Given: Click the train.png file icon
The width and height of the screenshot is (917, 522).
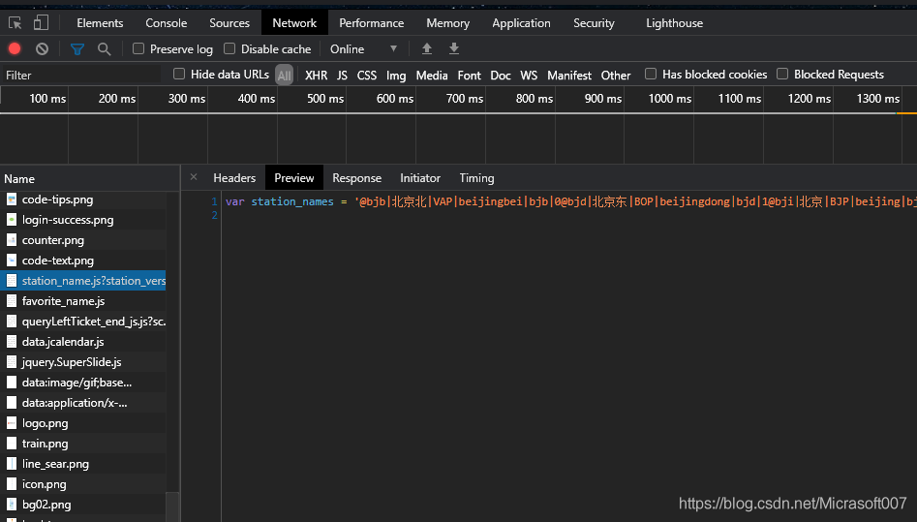Looking at the screenshot, I should click(x=12, y=444).
